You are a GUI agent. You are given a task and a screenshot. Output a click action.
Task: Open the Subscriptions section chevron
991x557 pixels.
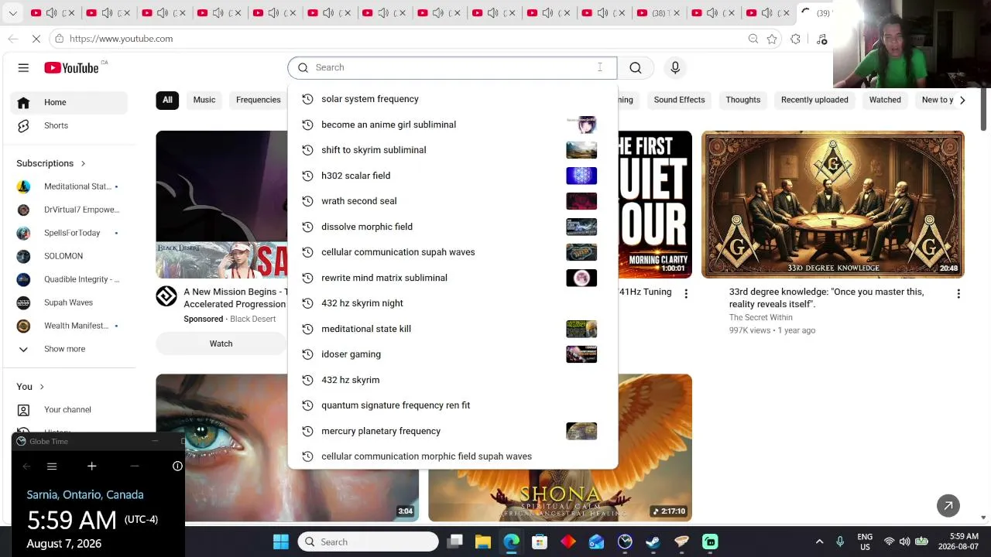click(83, 163)
